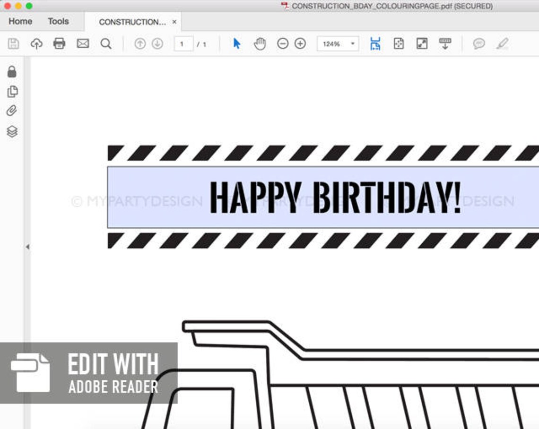Print the document via printer icon
Image resolution: width=539 pixels, height=429 pixels.
(59, 43)
